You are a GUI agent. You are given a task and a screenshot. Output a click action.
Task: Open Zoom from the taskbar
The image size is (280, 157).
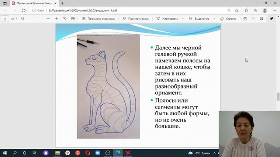[98, 153]
